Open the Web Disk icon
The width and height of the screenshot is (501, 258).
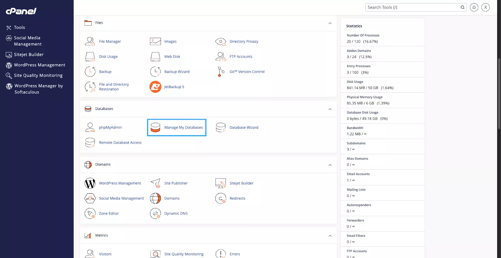pyautogui.click(x=155, y=57)
